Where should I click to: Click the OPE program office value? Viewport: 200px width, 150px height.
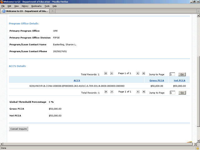(x=55, y=31)
